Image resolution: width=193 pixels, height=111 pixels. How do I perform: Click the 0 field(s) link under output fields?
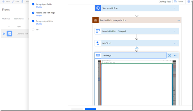click(39, 24)
